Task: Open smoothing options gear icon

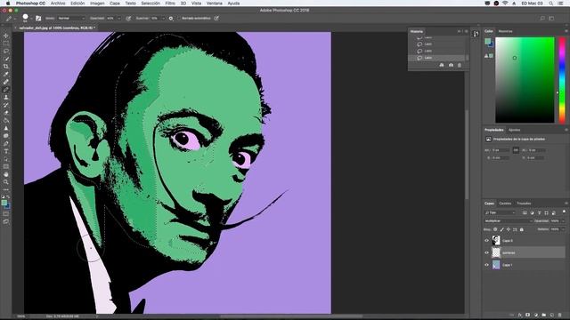Action: coord(171,18)
